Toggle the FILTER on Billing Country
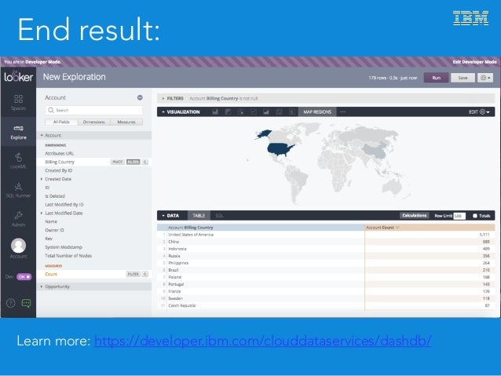501x376 pixels. click(x=133, y=162)
